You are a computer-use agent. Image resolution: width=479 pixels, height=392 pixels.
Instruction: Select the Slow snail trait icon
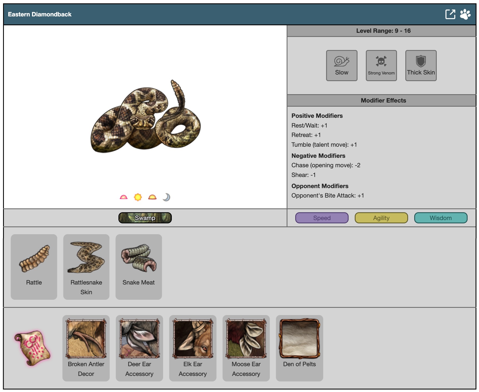(341, 66)
